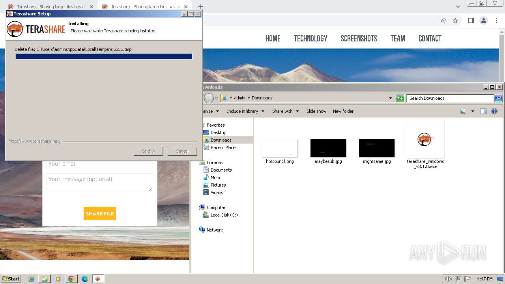Open Action Center flag icon in tray
Viewport: 505px width, 284px height.
pyautogui.click(x=468, y=279)
